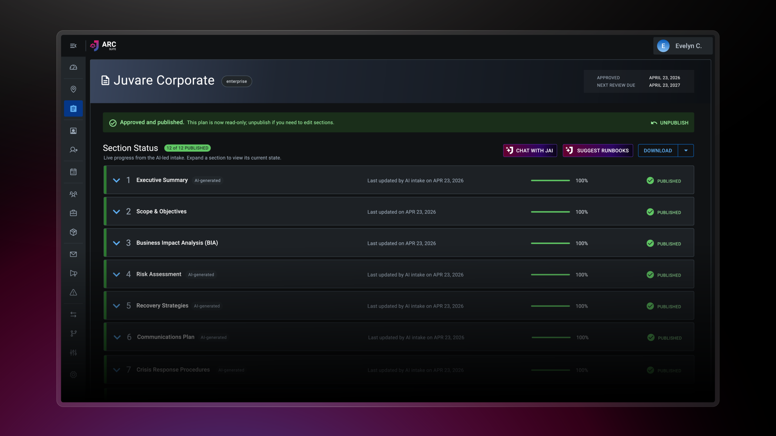
Task: Open the envelope mail icon in the sidebar
Action: (x=73, y=254)
